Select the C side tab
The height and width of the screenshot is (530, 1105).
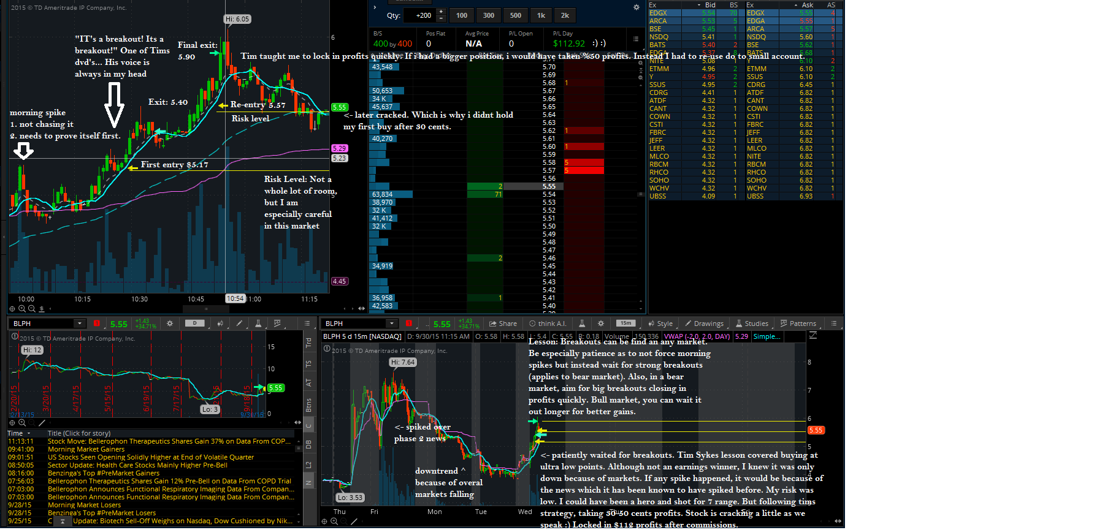309,425
